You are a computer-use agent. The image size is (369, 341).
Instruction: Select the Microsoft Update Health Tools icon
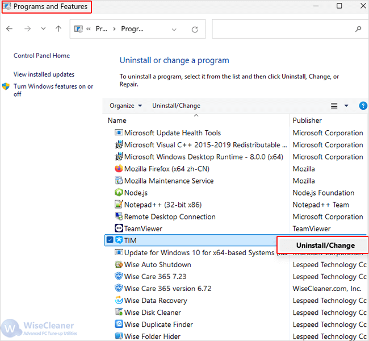(119, 132)
